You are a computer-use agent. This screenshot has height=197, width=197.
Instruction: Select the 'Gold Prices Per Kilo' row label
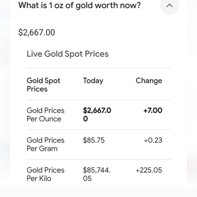coord(46,174)
